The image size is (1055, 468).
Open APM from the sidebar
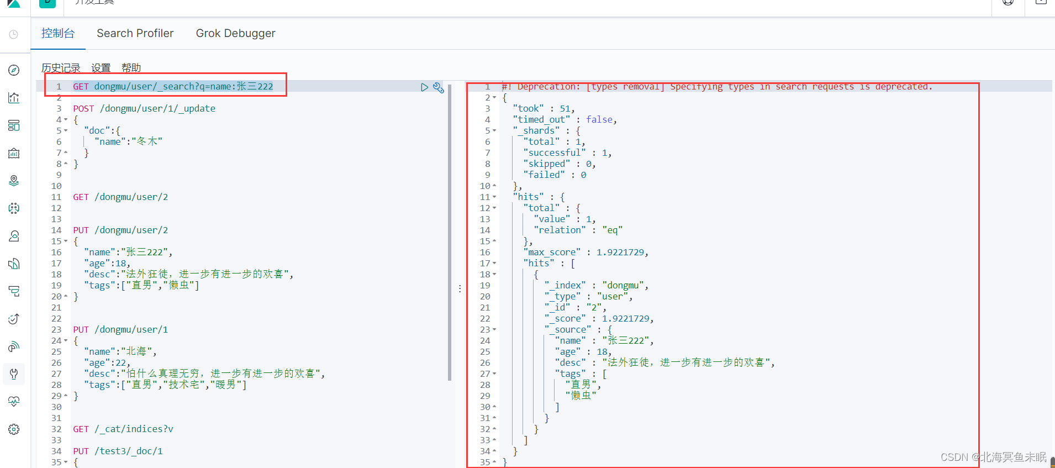tap(14, 291)
